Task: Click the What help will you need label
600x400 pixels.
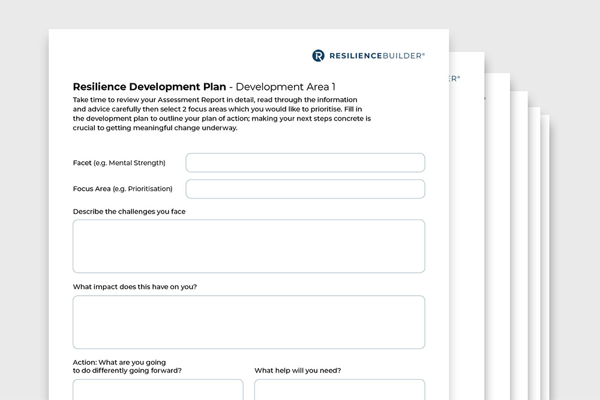Action: [x=298, y=371]
